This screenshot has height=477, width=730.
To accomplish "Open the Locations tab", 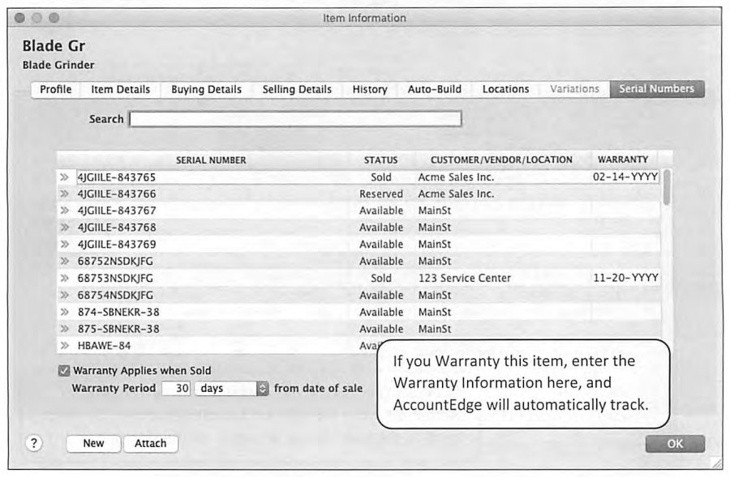I will point(505,89).
